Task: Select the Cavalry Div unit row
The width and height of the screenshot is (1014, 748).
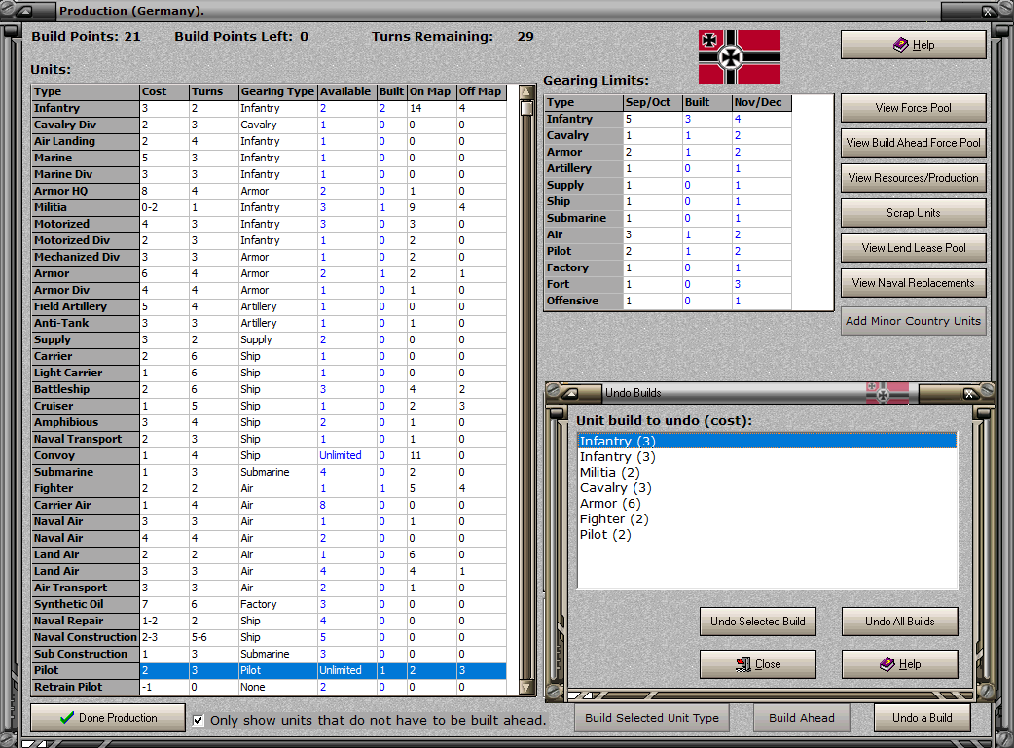Action: tap(269, 125)
